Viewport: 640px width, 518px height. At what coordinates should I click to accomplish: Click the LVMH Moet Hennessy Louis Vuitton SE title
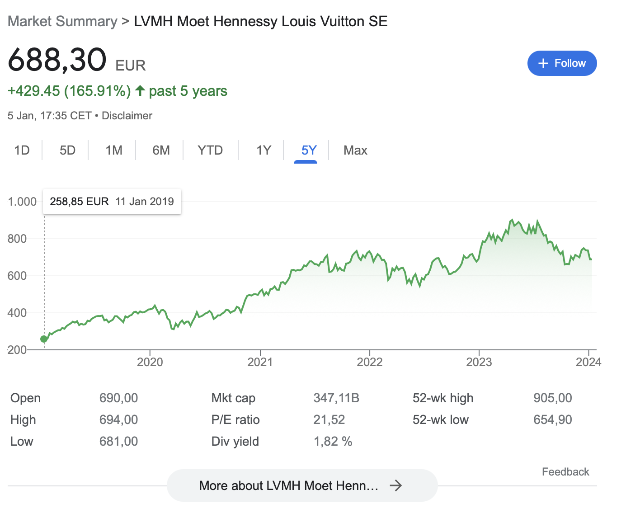coord(261,21)
